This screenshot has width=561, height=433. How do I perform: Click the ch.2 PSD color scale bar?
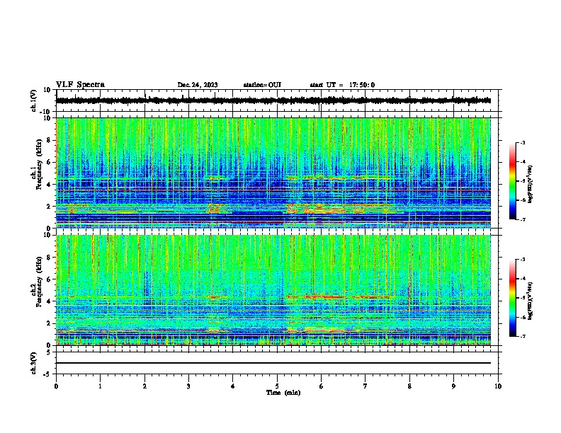click(513, 298)
